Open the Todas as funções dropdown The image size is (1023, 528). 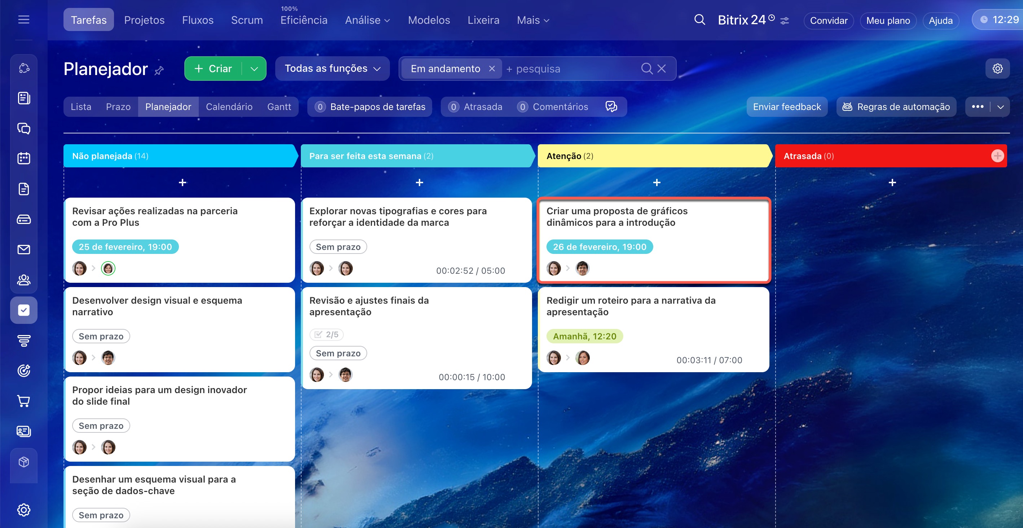(332, 69)
